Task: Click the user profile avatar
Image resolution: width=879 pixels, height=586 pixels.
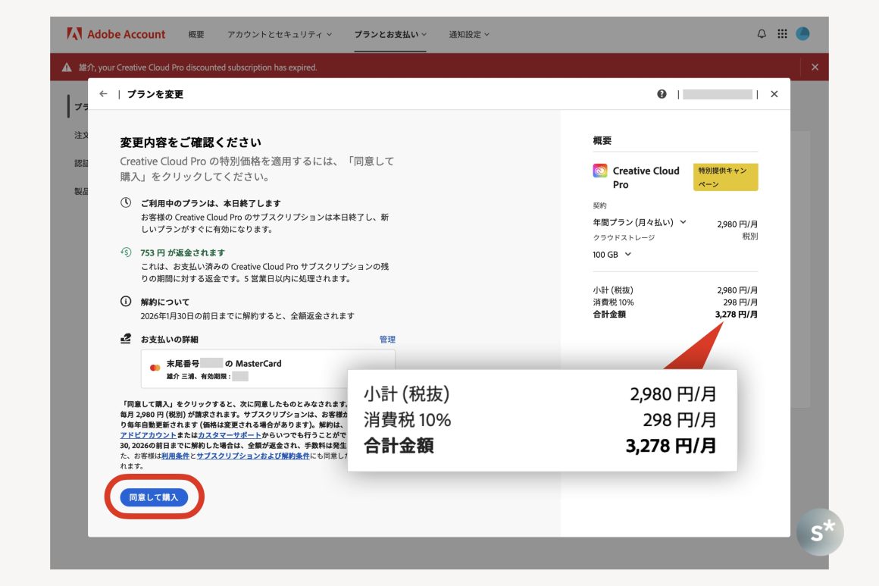Action: point(802,34)
